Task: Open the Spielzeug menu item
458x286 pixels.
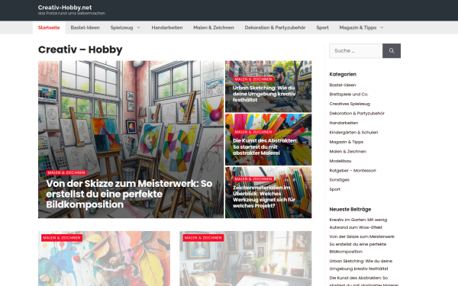Action: coord(121,27)
